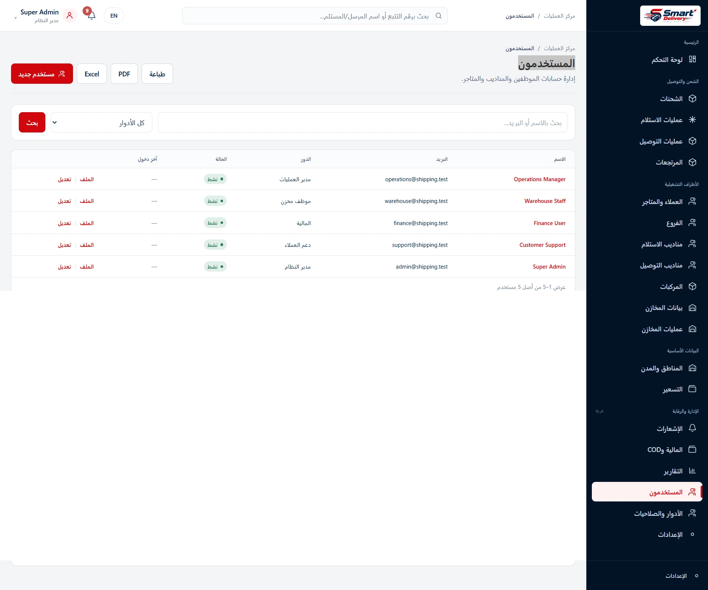Click the مستخدم جديد button
Viewport: 708px width, 590px height.
(42, 74)
